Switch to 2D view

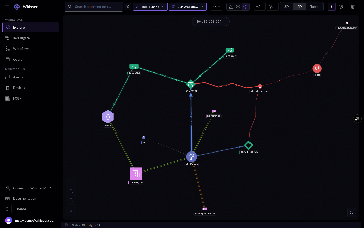pyautogui.click(x=300, y=7)
